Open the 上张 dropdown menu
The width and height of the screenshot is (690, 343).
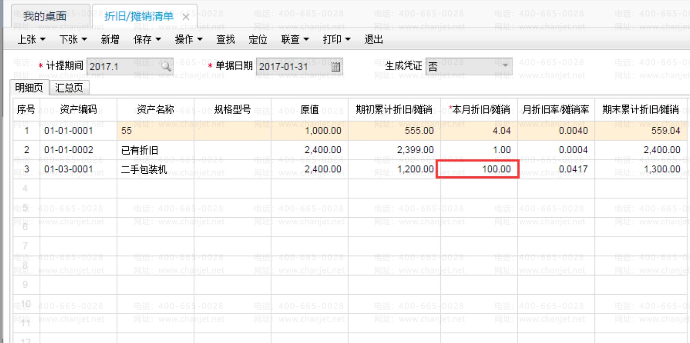pyautogui.click(x=31, y=39)
